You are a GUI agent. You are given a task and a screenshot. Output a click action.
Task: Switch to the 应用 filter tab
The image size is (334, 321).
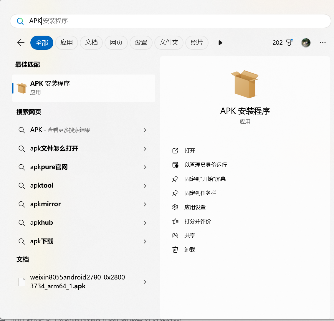[x=67, y=43]
